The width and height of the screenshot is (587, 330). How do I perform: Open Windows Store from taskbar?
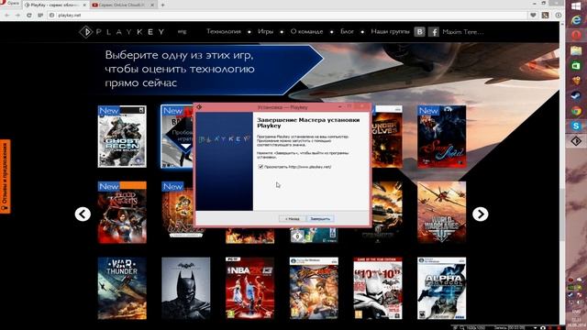pyautogui.click(x=576, y=66)
